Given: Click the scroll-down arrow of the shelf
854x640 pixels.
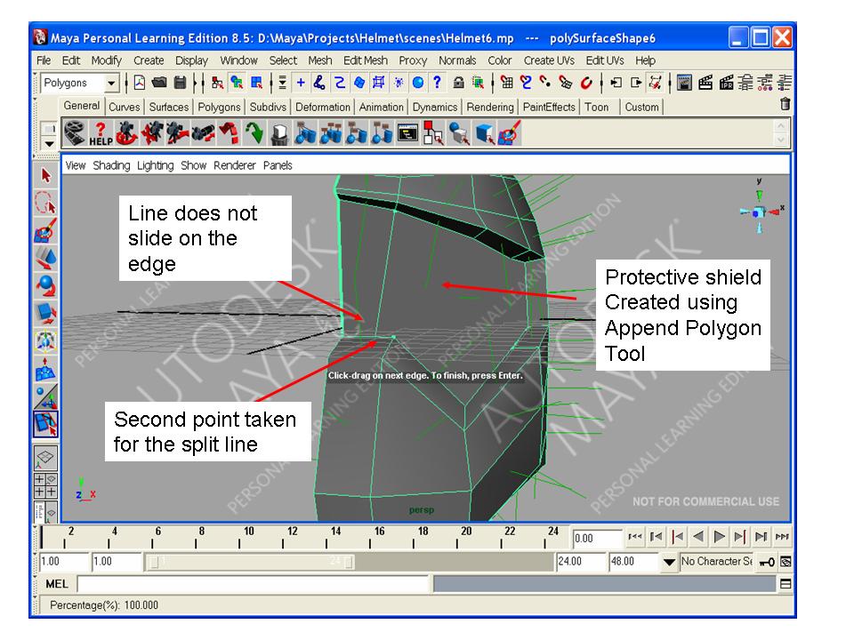Looking at the screenshot, I should click(x=781, y=140).
